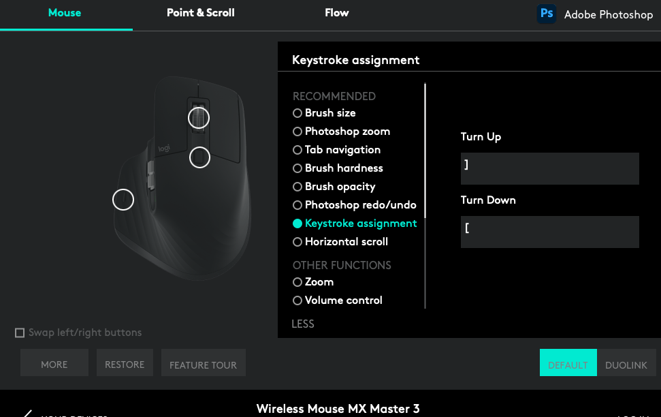Select the thumb button circle on the mouse

(123, 200)
